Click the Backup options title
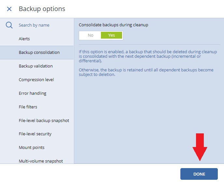224x184 pixels. click(42, 9)
